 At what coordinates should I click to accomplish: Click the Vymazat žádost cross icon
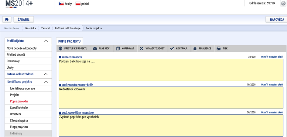[x=141, y=48]
